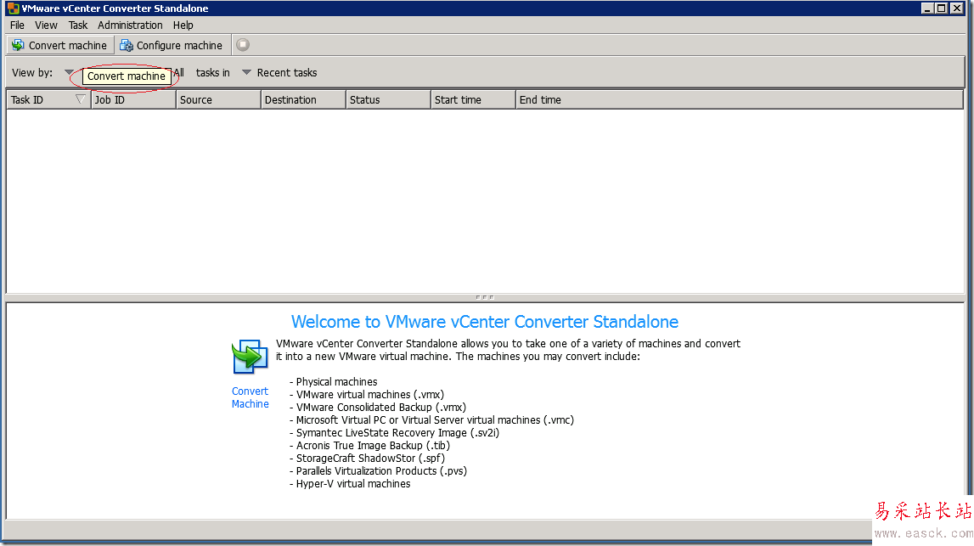
Task: Click the VMware app icon in title bar
Action: click(x=13, y=8)
